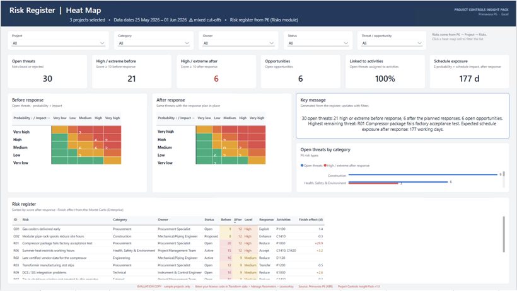Select the High / extreme before card
517x291 pixels.
tap(132, 72)
